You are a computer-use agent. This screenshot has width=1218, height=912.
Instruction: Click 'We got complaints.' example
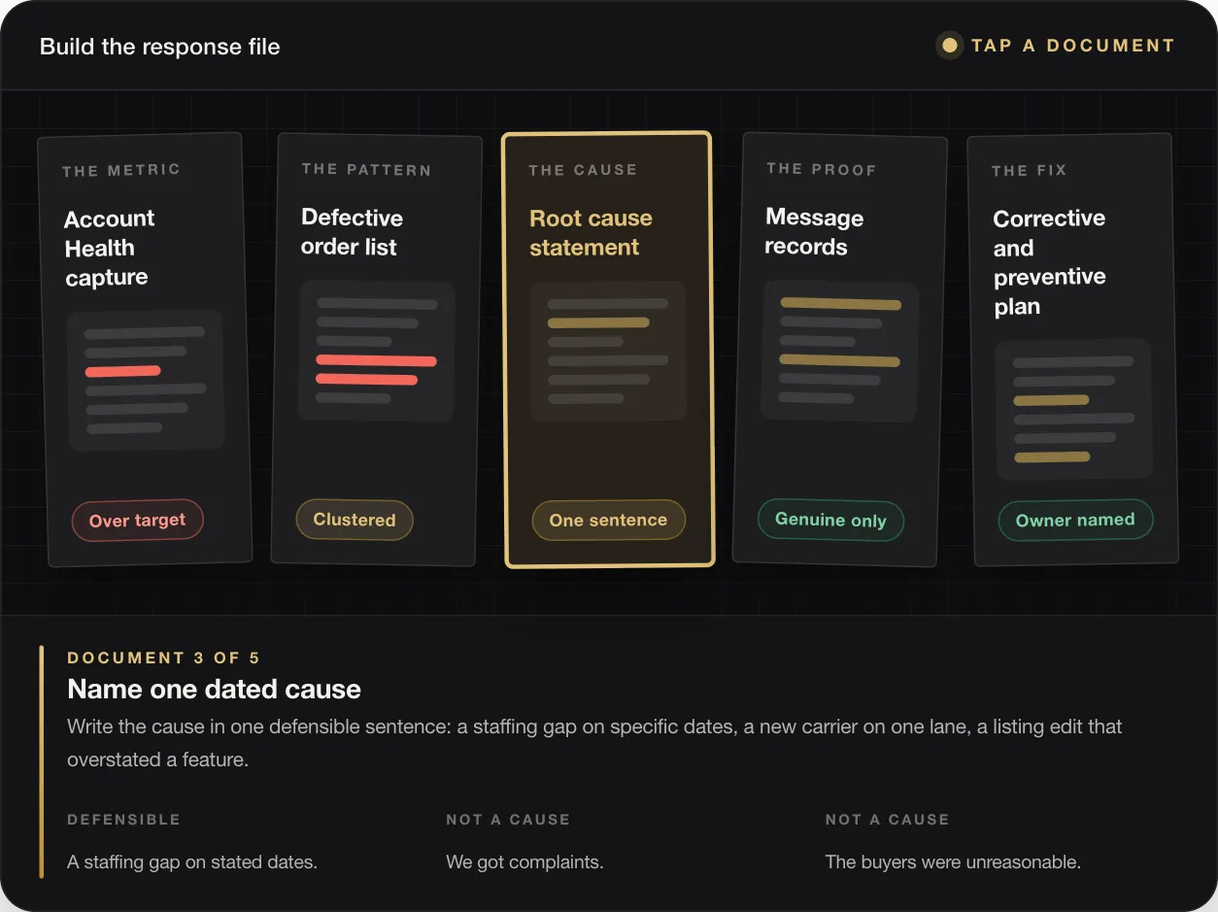coord(524,861)
